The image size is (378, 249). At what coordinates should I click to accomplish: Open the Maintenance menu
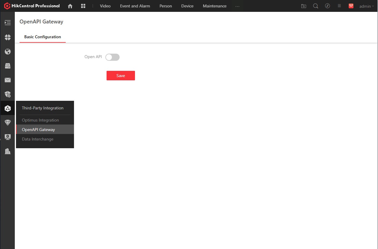215,6
